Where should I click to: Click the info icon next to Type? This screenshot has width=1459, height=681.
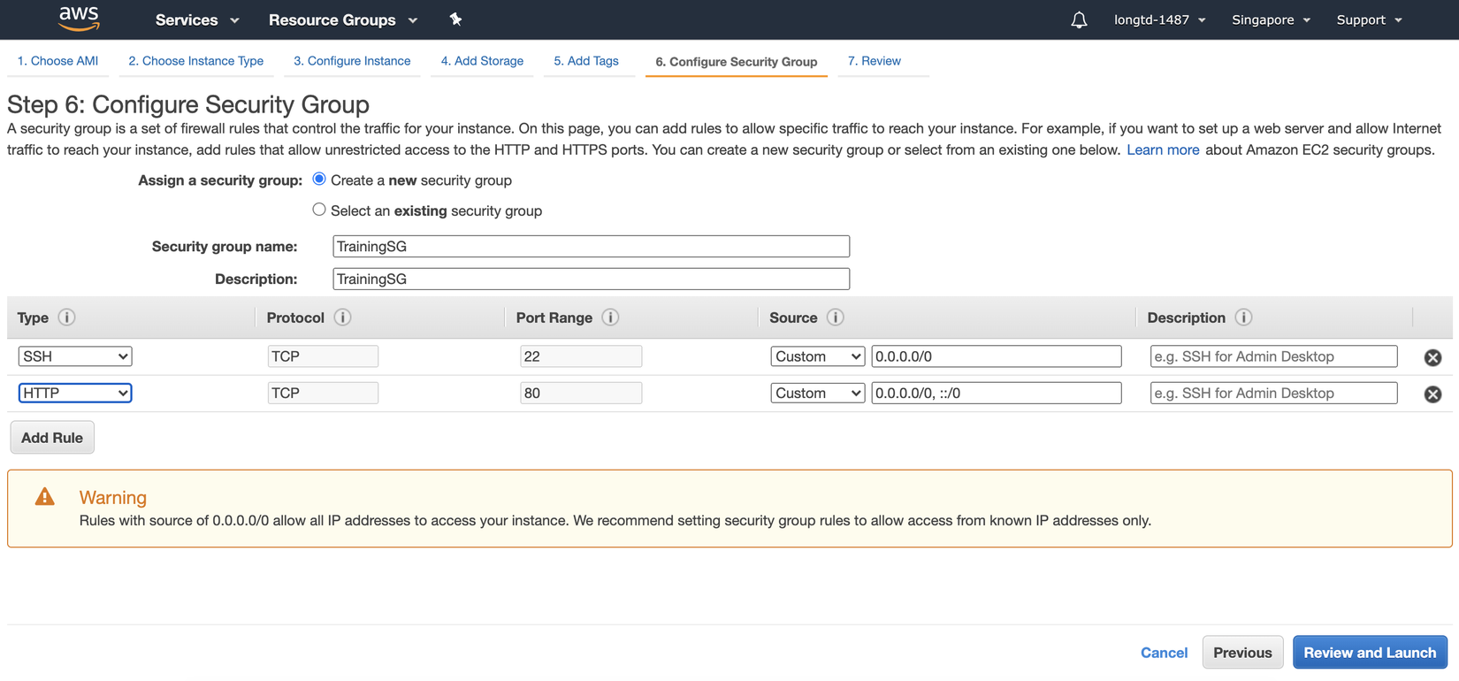(x=66, y=318)
